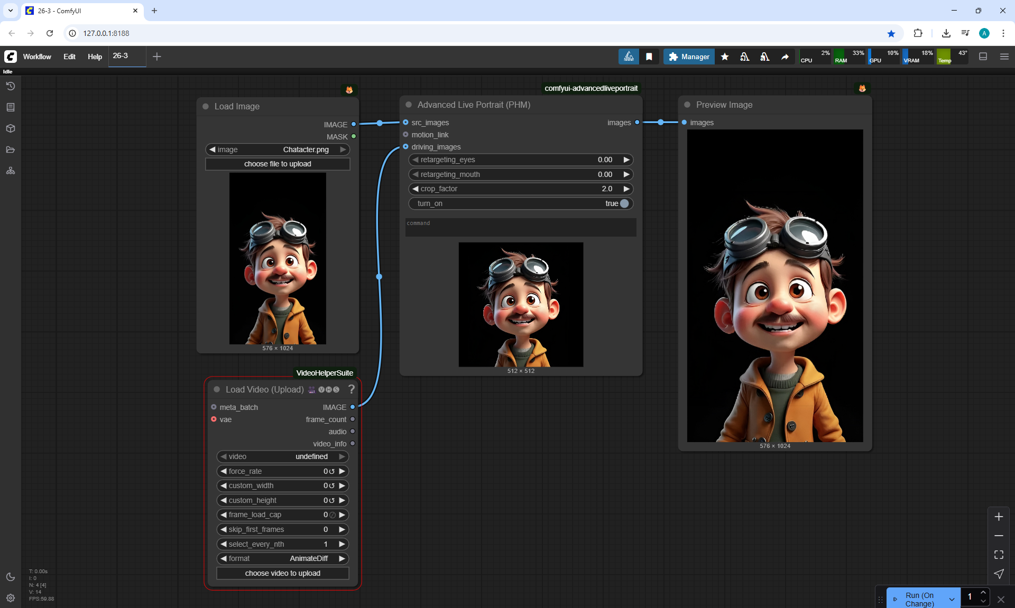This screenshot has height=608, width=1015.
Task: Open the workflows folder icon
Action: (x=10, y=149)
